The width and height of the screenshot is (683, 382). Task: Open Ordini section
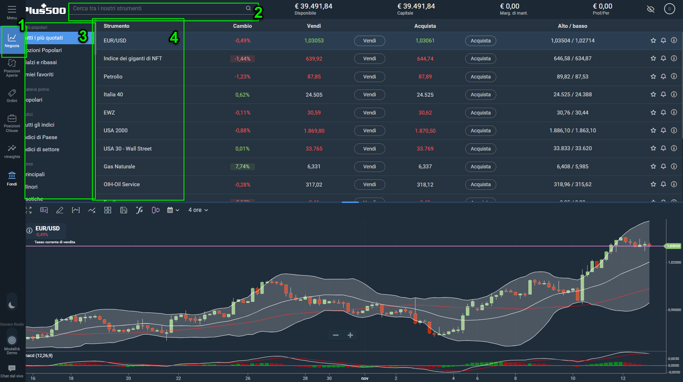(x=12, y=96)
